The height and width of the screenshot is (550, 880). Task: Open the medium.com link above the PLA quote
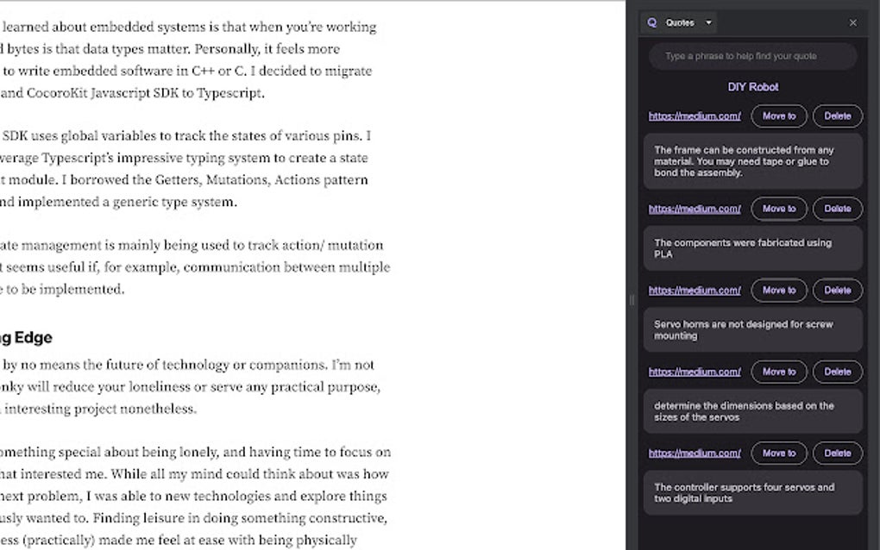[695, 209]
